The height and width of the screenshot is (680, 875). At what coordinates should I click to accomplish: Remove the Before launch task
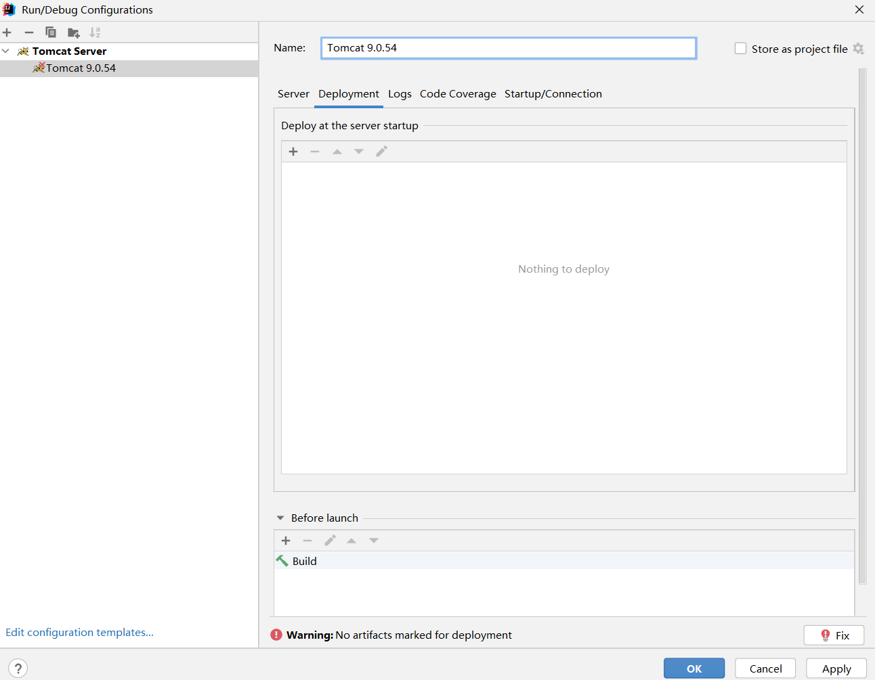click(307, 541)
